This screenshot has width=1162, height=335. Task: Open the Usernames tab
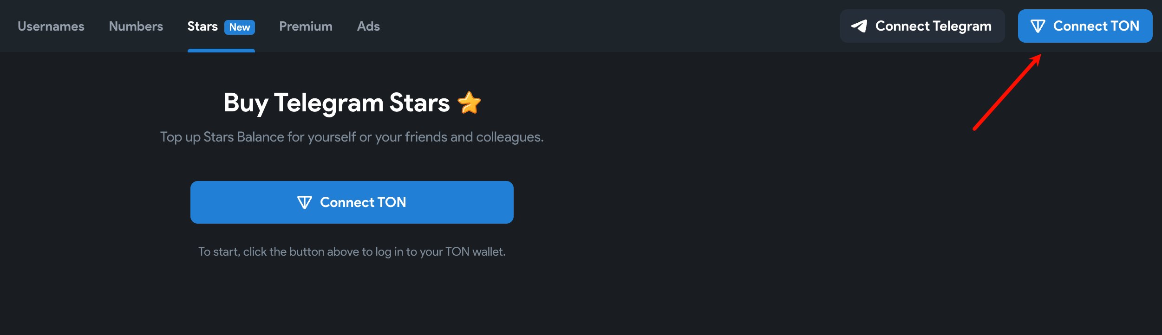point(51,26)
